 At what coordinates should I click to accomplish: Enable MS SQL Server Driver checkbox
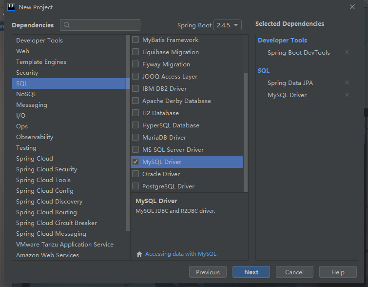click(136, 150)
